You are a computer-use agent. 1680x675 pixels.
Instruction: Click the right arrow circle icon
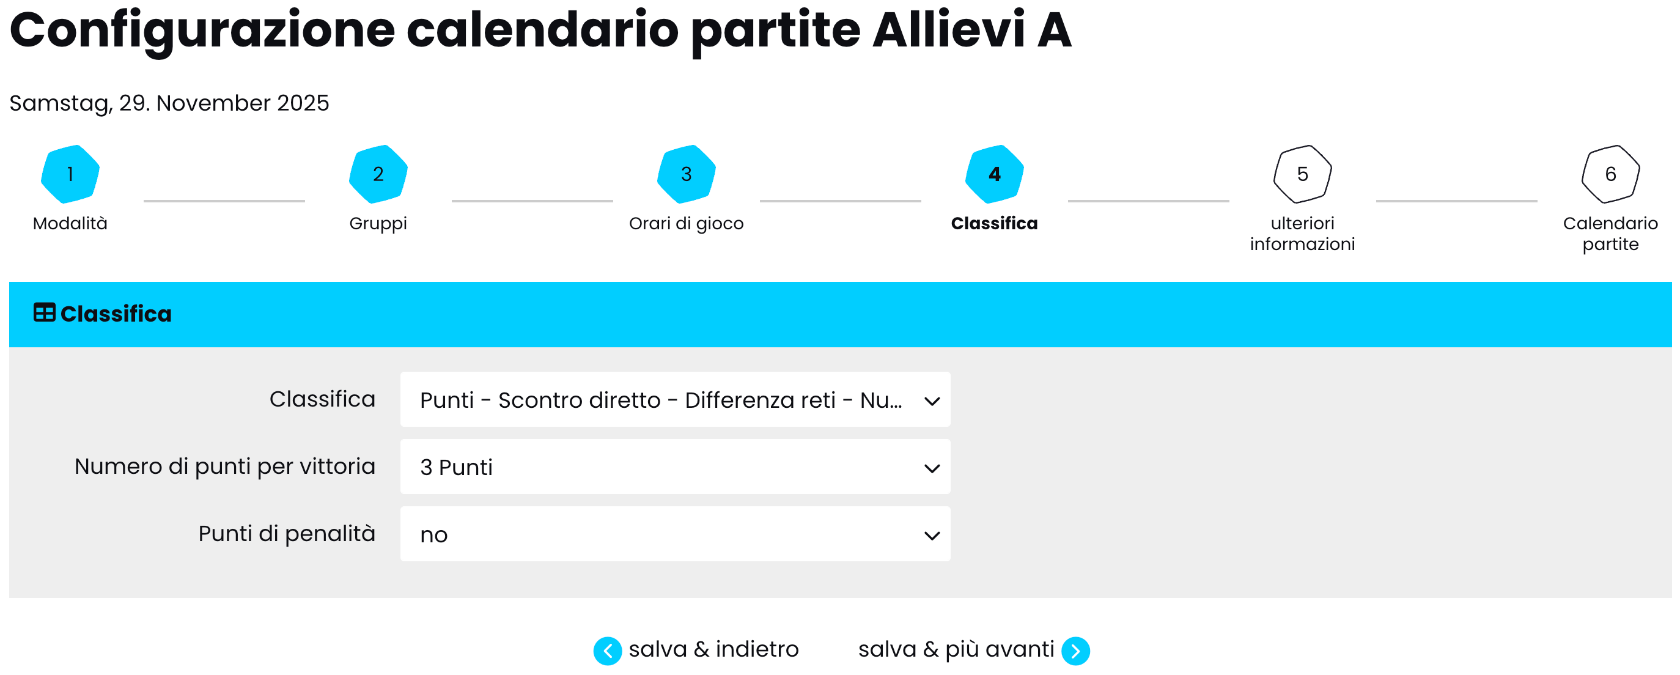(1075, 650)
